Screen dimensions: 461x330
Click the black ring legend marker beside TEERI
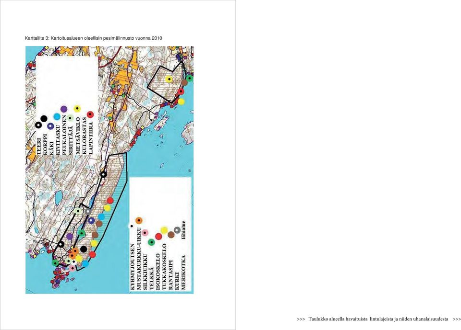pos(38,125)
